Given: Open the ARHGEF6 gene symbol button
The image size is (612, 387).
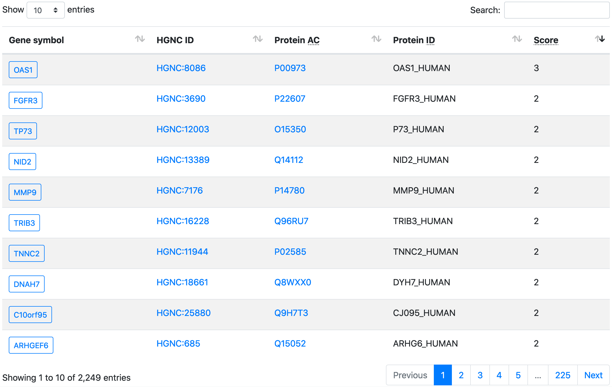Looking at the screenshot, I should 31,345.
